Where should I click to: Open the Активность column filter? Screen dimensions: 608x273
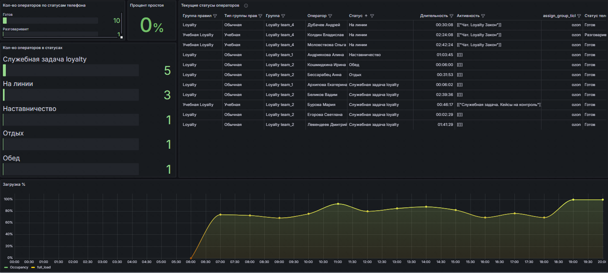483,16
